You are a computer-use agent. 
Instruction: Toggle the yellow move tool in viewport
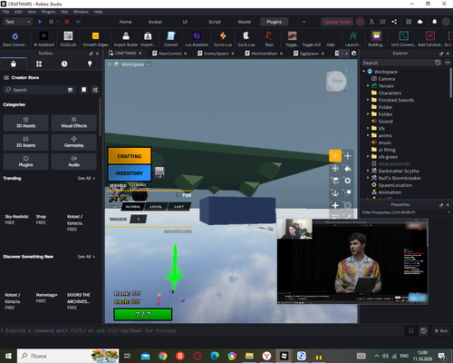tap(335, 156)
